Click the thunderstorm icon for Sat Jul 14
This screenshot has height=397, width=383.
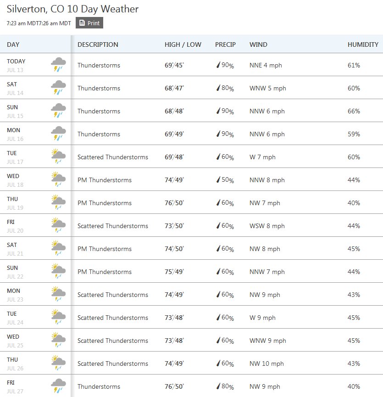point(58,88)
